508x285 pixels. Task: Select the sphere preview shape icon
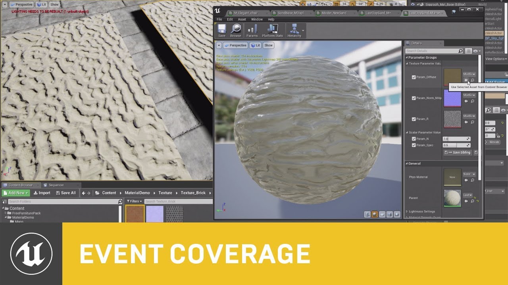(x=374, y=215)
